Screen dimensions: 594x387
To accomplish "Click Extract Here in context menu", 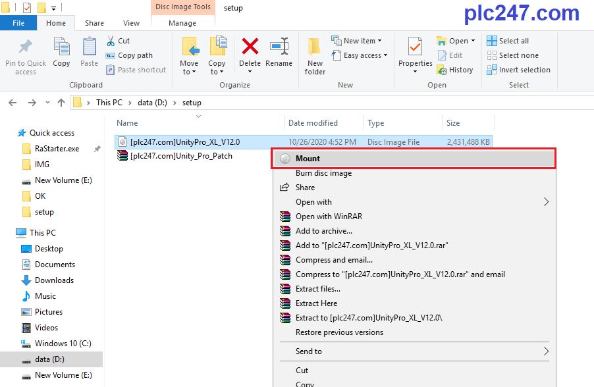I will tap(414, 303).
